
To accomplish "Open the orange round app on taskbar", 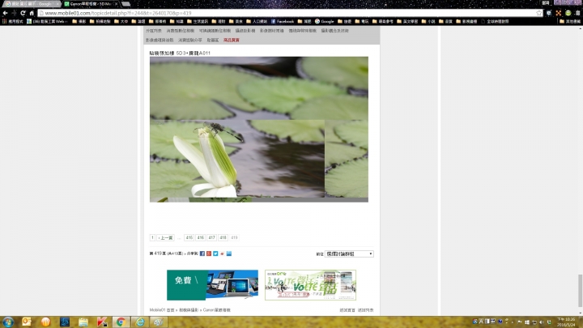I will 45,322.
